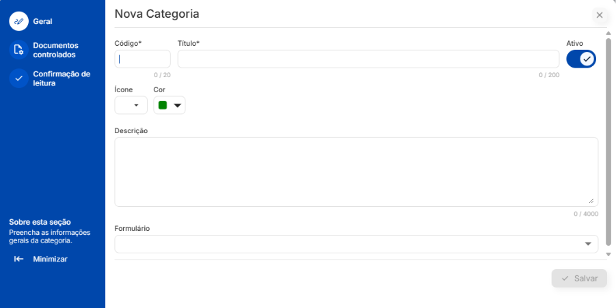Click the Geral pencil icon

pyautogui.click(x=18, y=21)
